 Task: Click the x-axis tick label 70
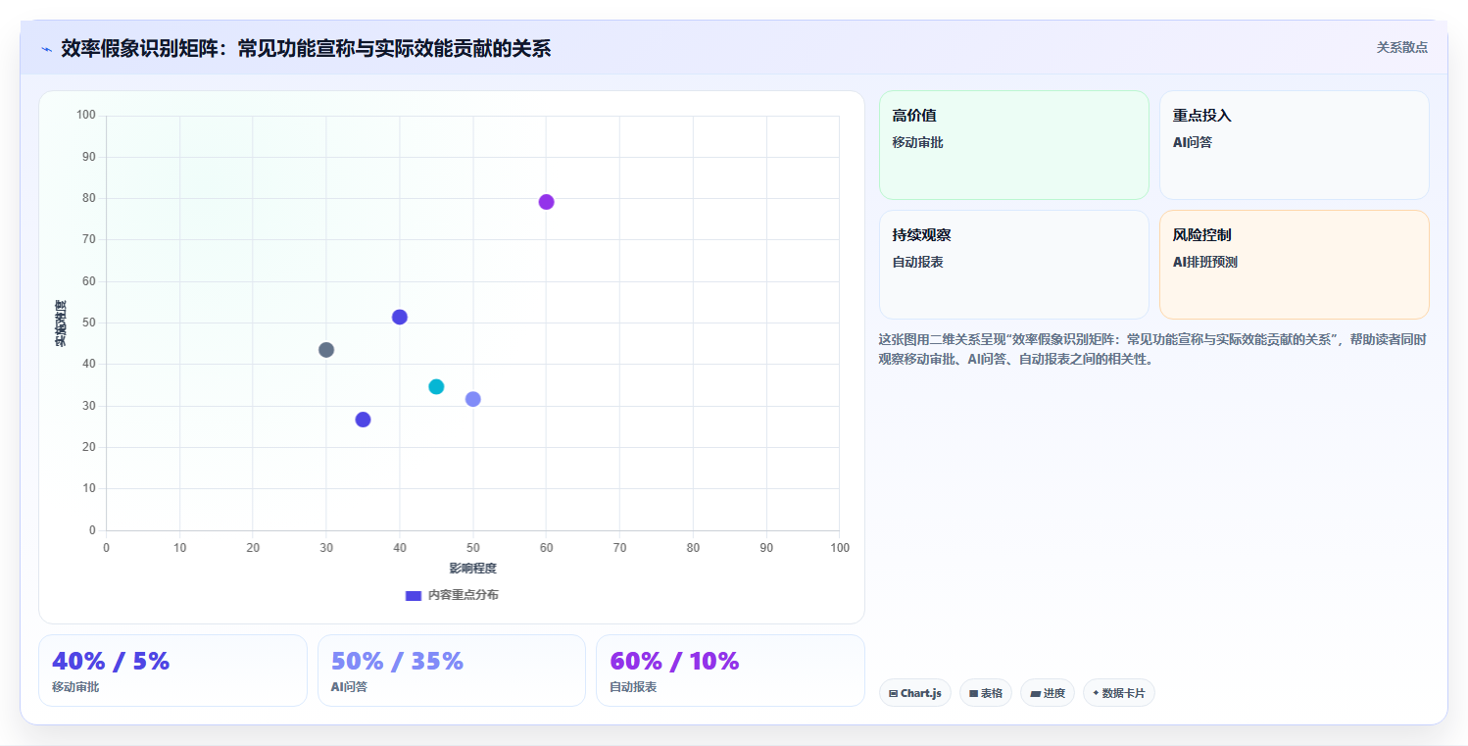[x=619, y=547]
